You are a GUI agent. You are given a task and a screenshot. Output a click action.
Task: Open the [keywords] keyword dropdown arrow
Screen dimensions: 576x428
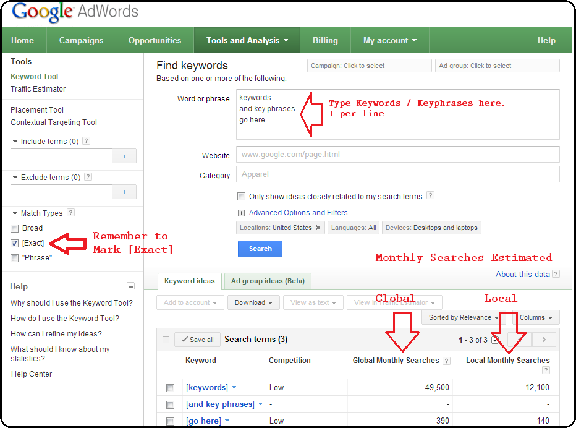[x=234, y=387]
